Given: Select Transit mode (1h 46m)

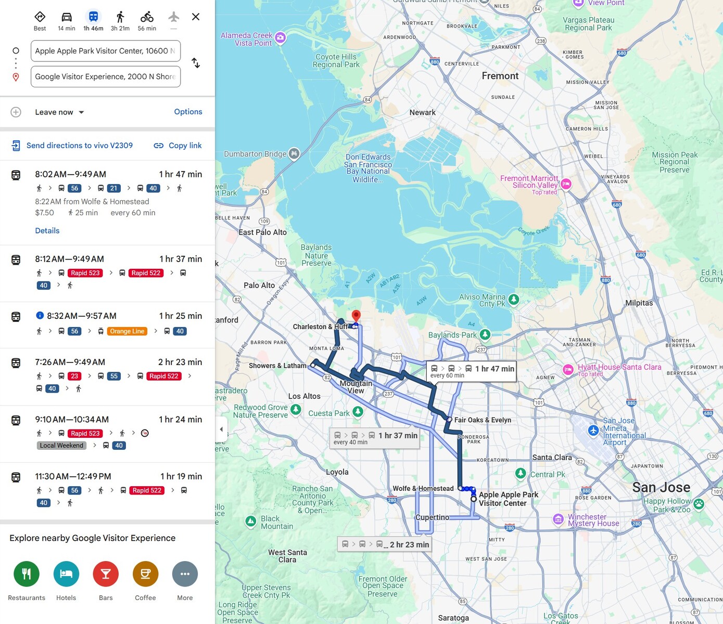Looking at the screenshot, I should click(94, 21).
